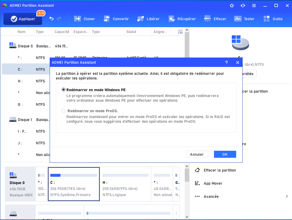292x220 pixels.
Task: Click the partition list scroll up arrow
Action: pos(187,30)
